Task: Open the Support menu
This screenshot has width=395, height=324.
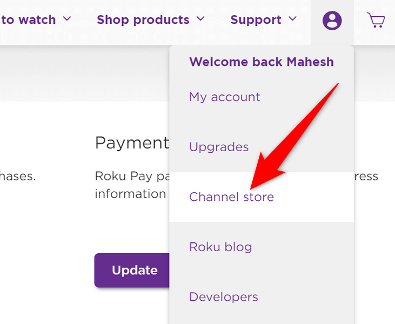Action: [256, 20]
